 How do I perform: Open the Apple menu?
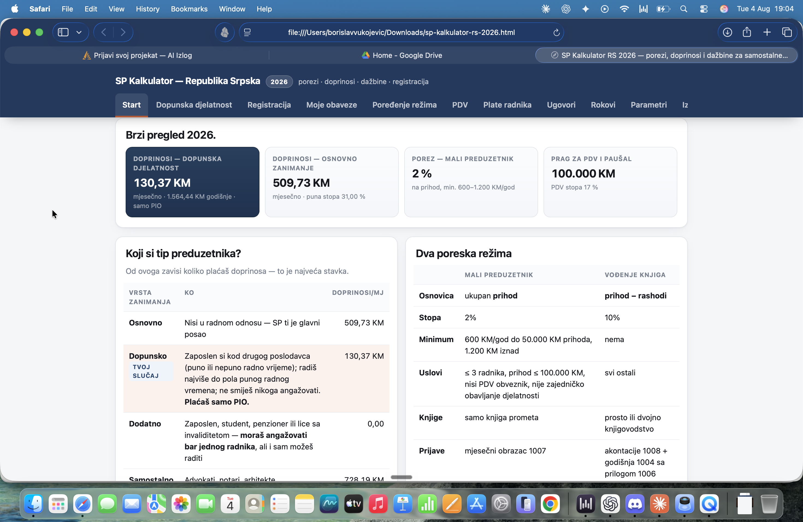15,9
